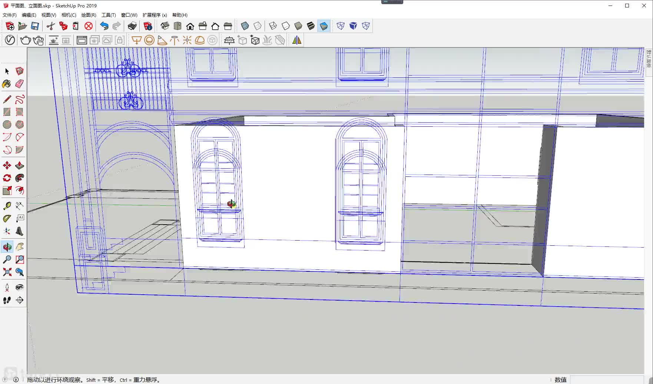Pick the Dimensions tool
Viewport: 653px width, 384px height.
click(x=20, y=206)
